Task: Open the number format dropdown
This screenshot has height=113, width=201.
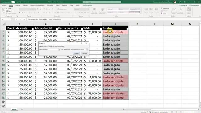Action: click(x=88, y=9)
